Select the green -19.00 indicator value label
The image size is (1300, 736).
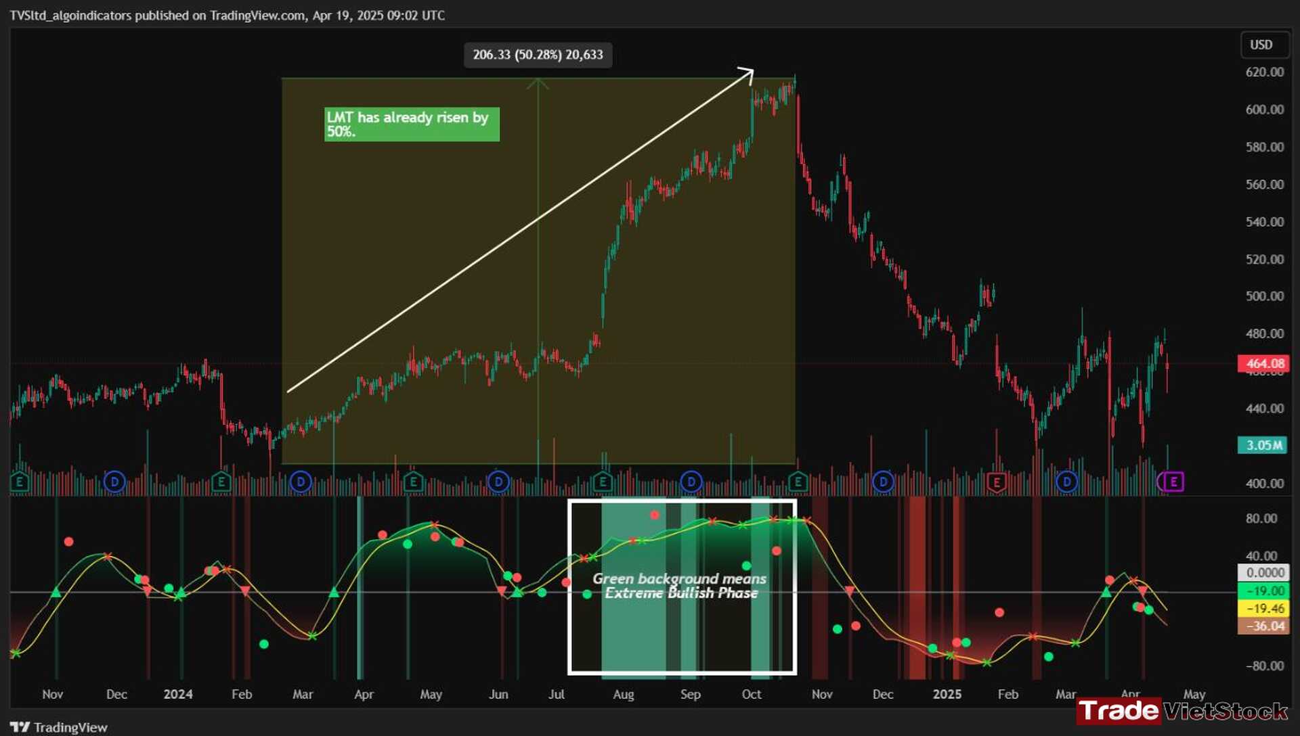tap(1263, 591)
